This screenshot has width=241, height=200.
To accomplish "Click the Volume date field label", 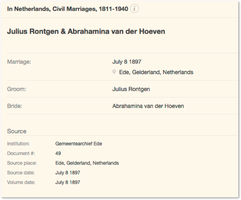I will pyautogui.click(x=21, y=183).
